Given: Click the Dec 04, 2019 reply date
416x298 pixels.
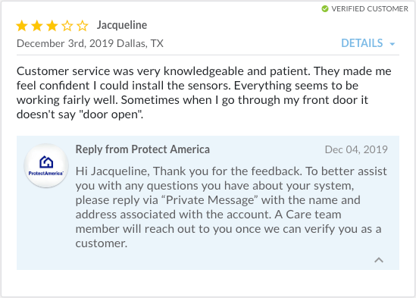Looking at the screenshot, I should pyautogui.click(x=356, y=150).
